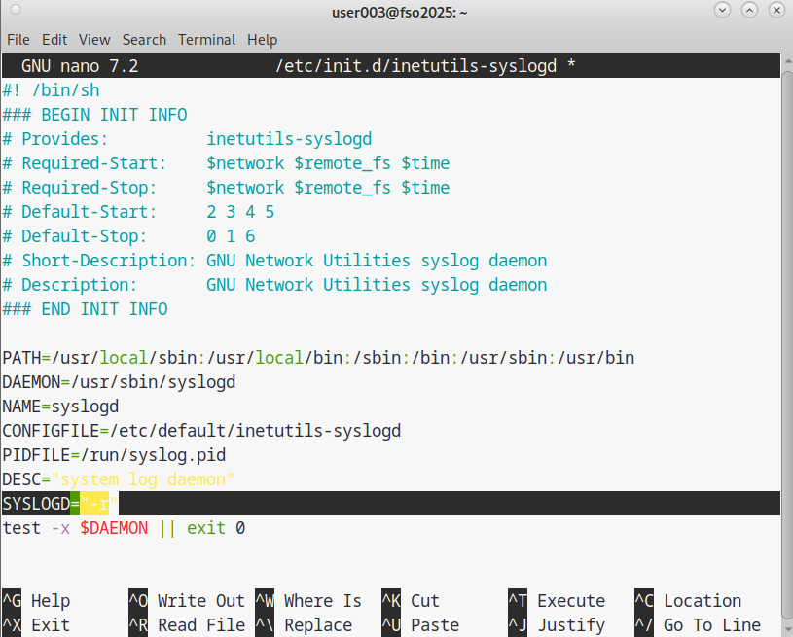Open the Edit menu
The width and height of the screenshot is (793, 637).
[x=54, y=40]
